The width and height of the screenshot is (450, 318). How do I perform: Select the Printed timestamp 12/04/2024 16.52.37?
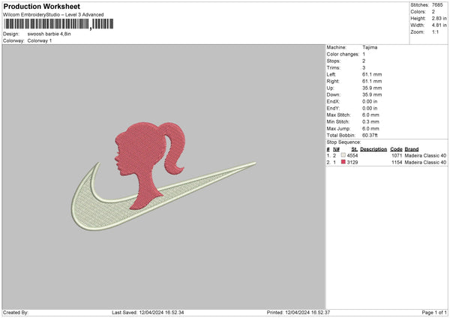click(307, 312)
